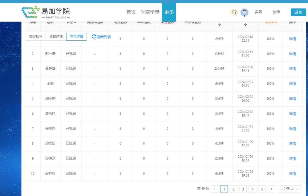Select the name cell 周子熙

pyautogui.click(x=50, y=98)
